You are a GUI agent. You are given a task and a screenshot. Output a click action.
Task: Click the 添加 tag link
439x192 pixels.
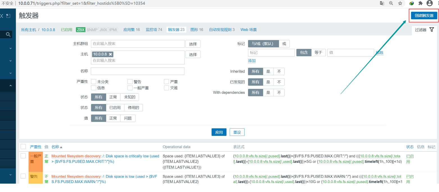pos(252,61)
